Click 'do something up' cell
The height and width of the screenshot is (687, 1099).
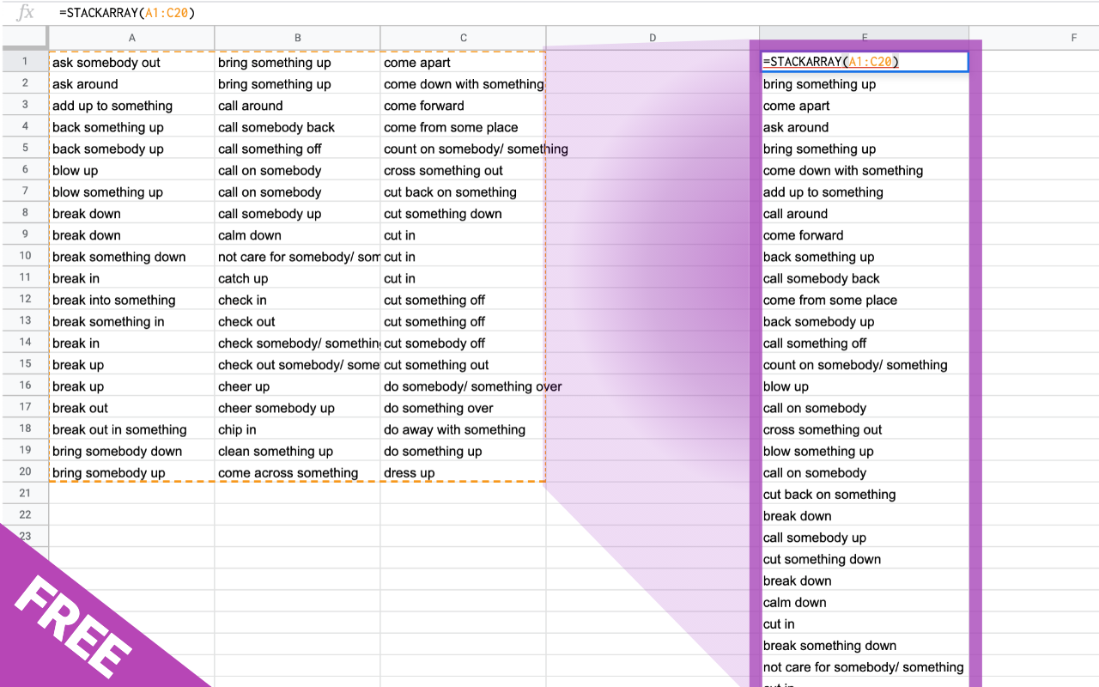[463, 451]
